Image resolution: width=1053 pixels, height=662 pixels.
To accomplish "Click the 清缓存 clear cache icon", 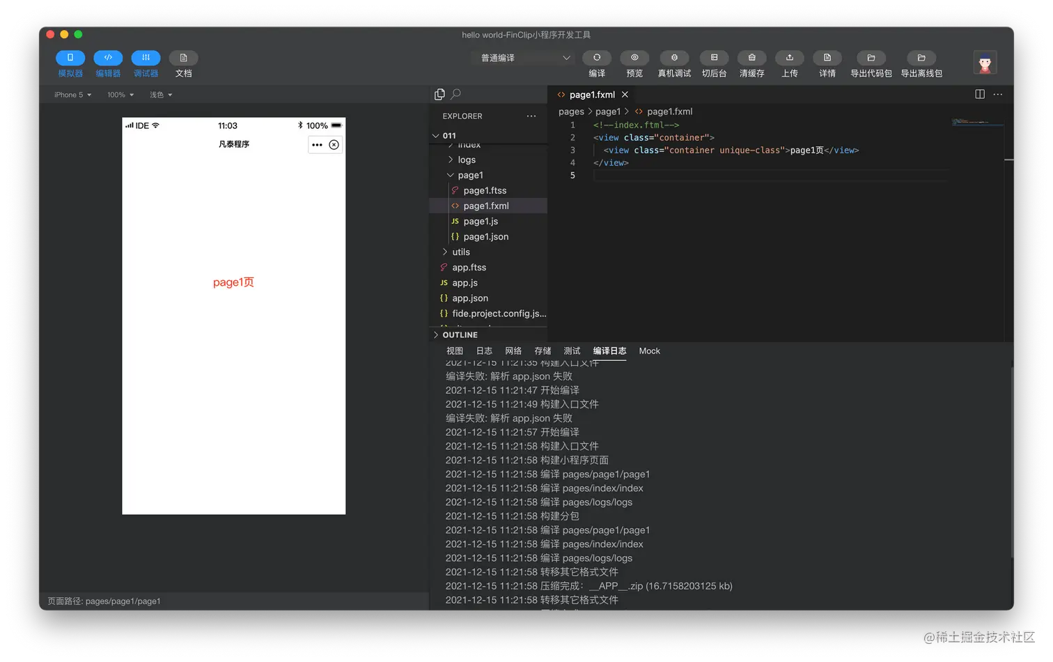I will pos(751,58).
